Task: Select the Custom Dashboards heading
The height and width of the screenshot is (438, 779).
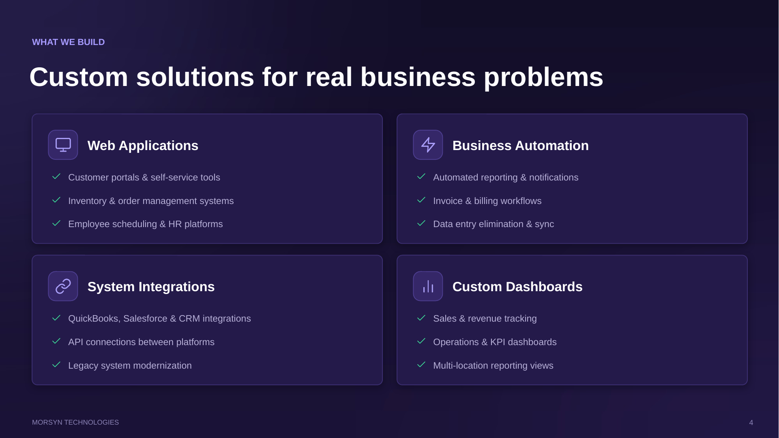Action: coord(517,287)
